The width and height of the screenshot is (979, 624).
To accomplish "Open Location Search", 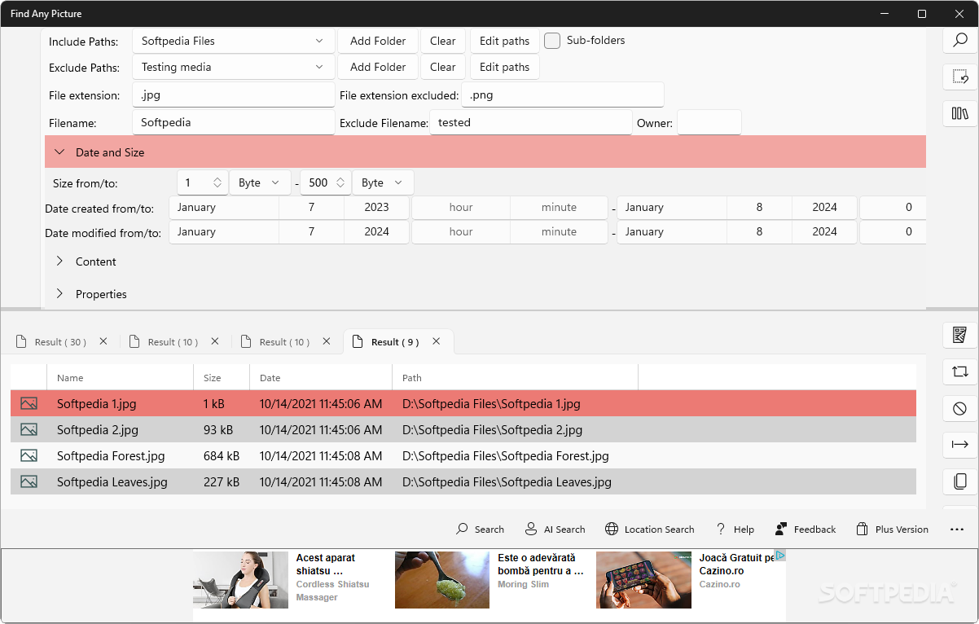I will 649,530.
